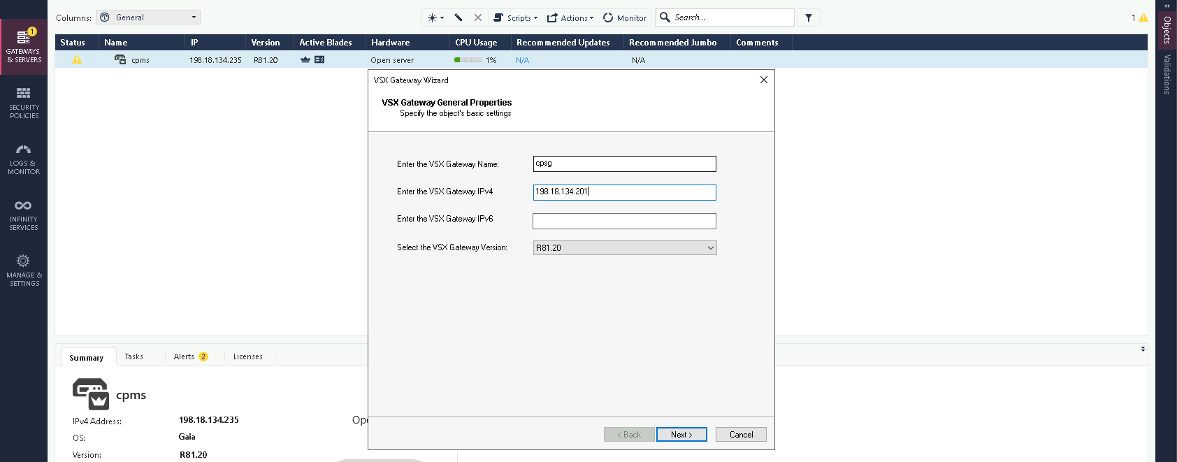Open the Actions dropdown menu

(x=570, y=17)
